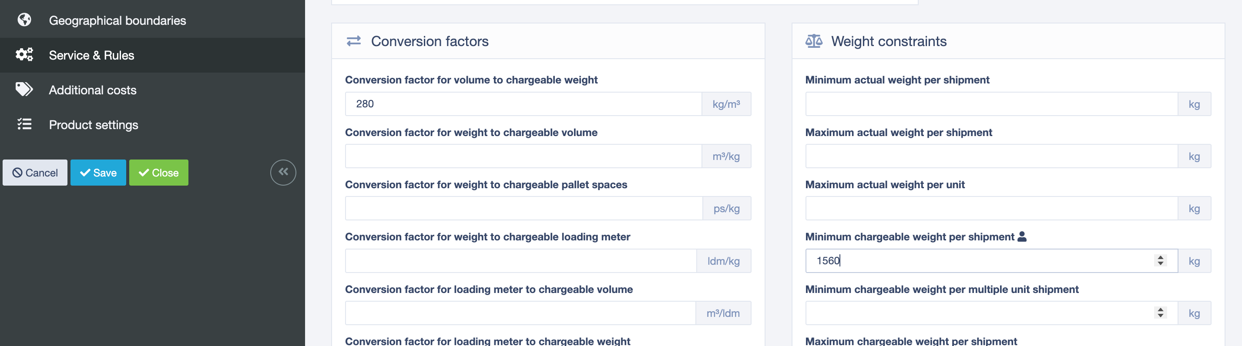Click the Maximum actual weight per unit field
The height and width of the screenshot is (346, 1242).
[991, 208]
